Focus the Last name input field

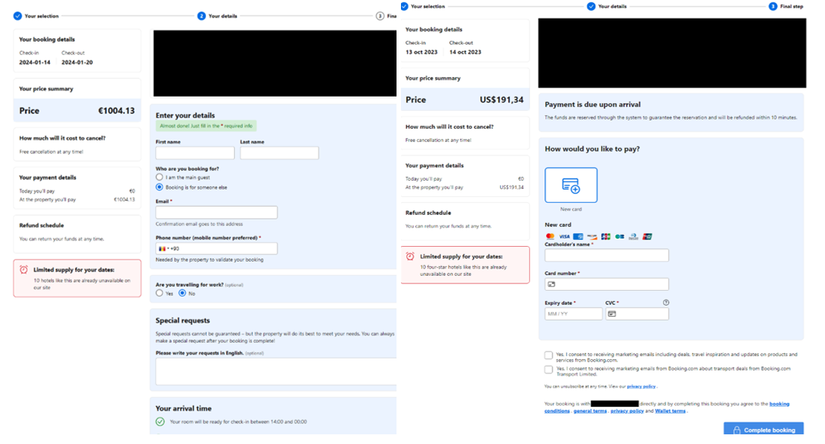[x=280, y=153]
